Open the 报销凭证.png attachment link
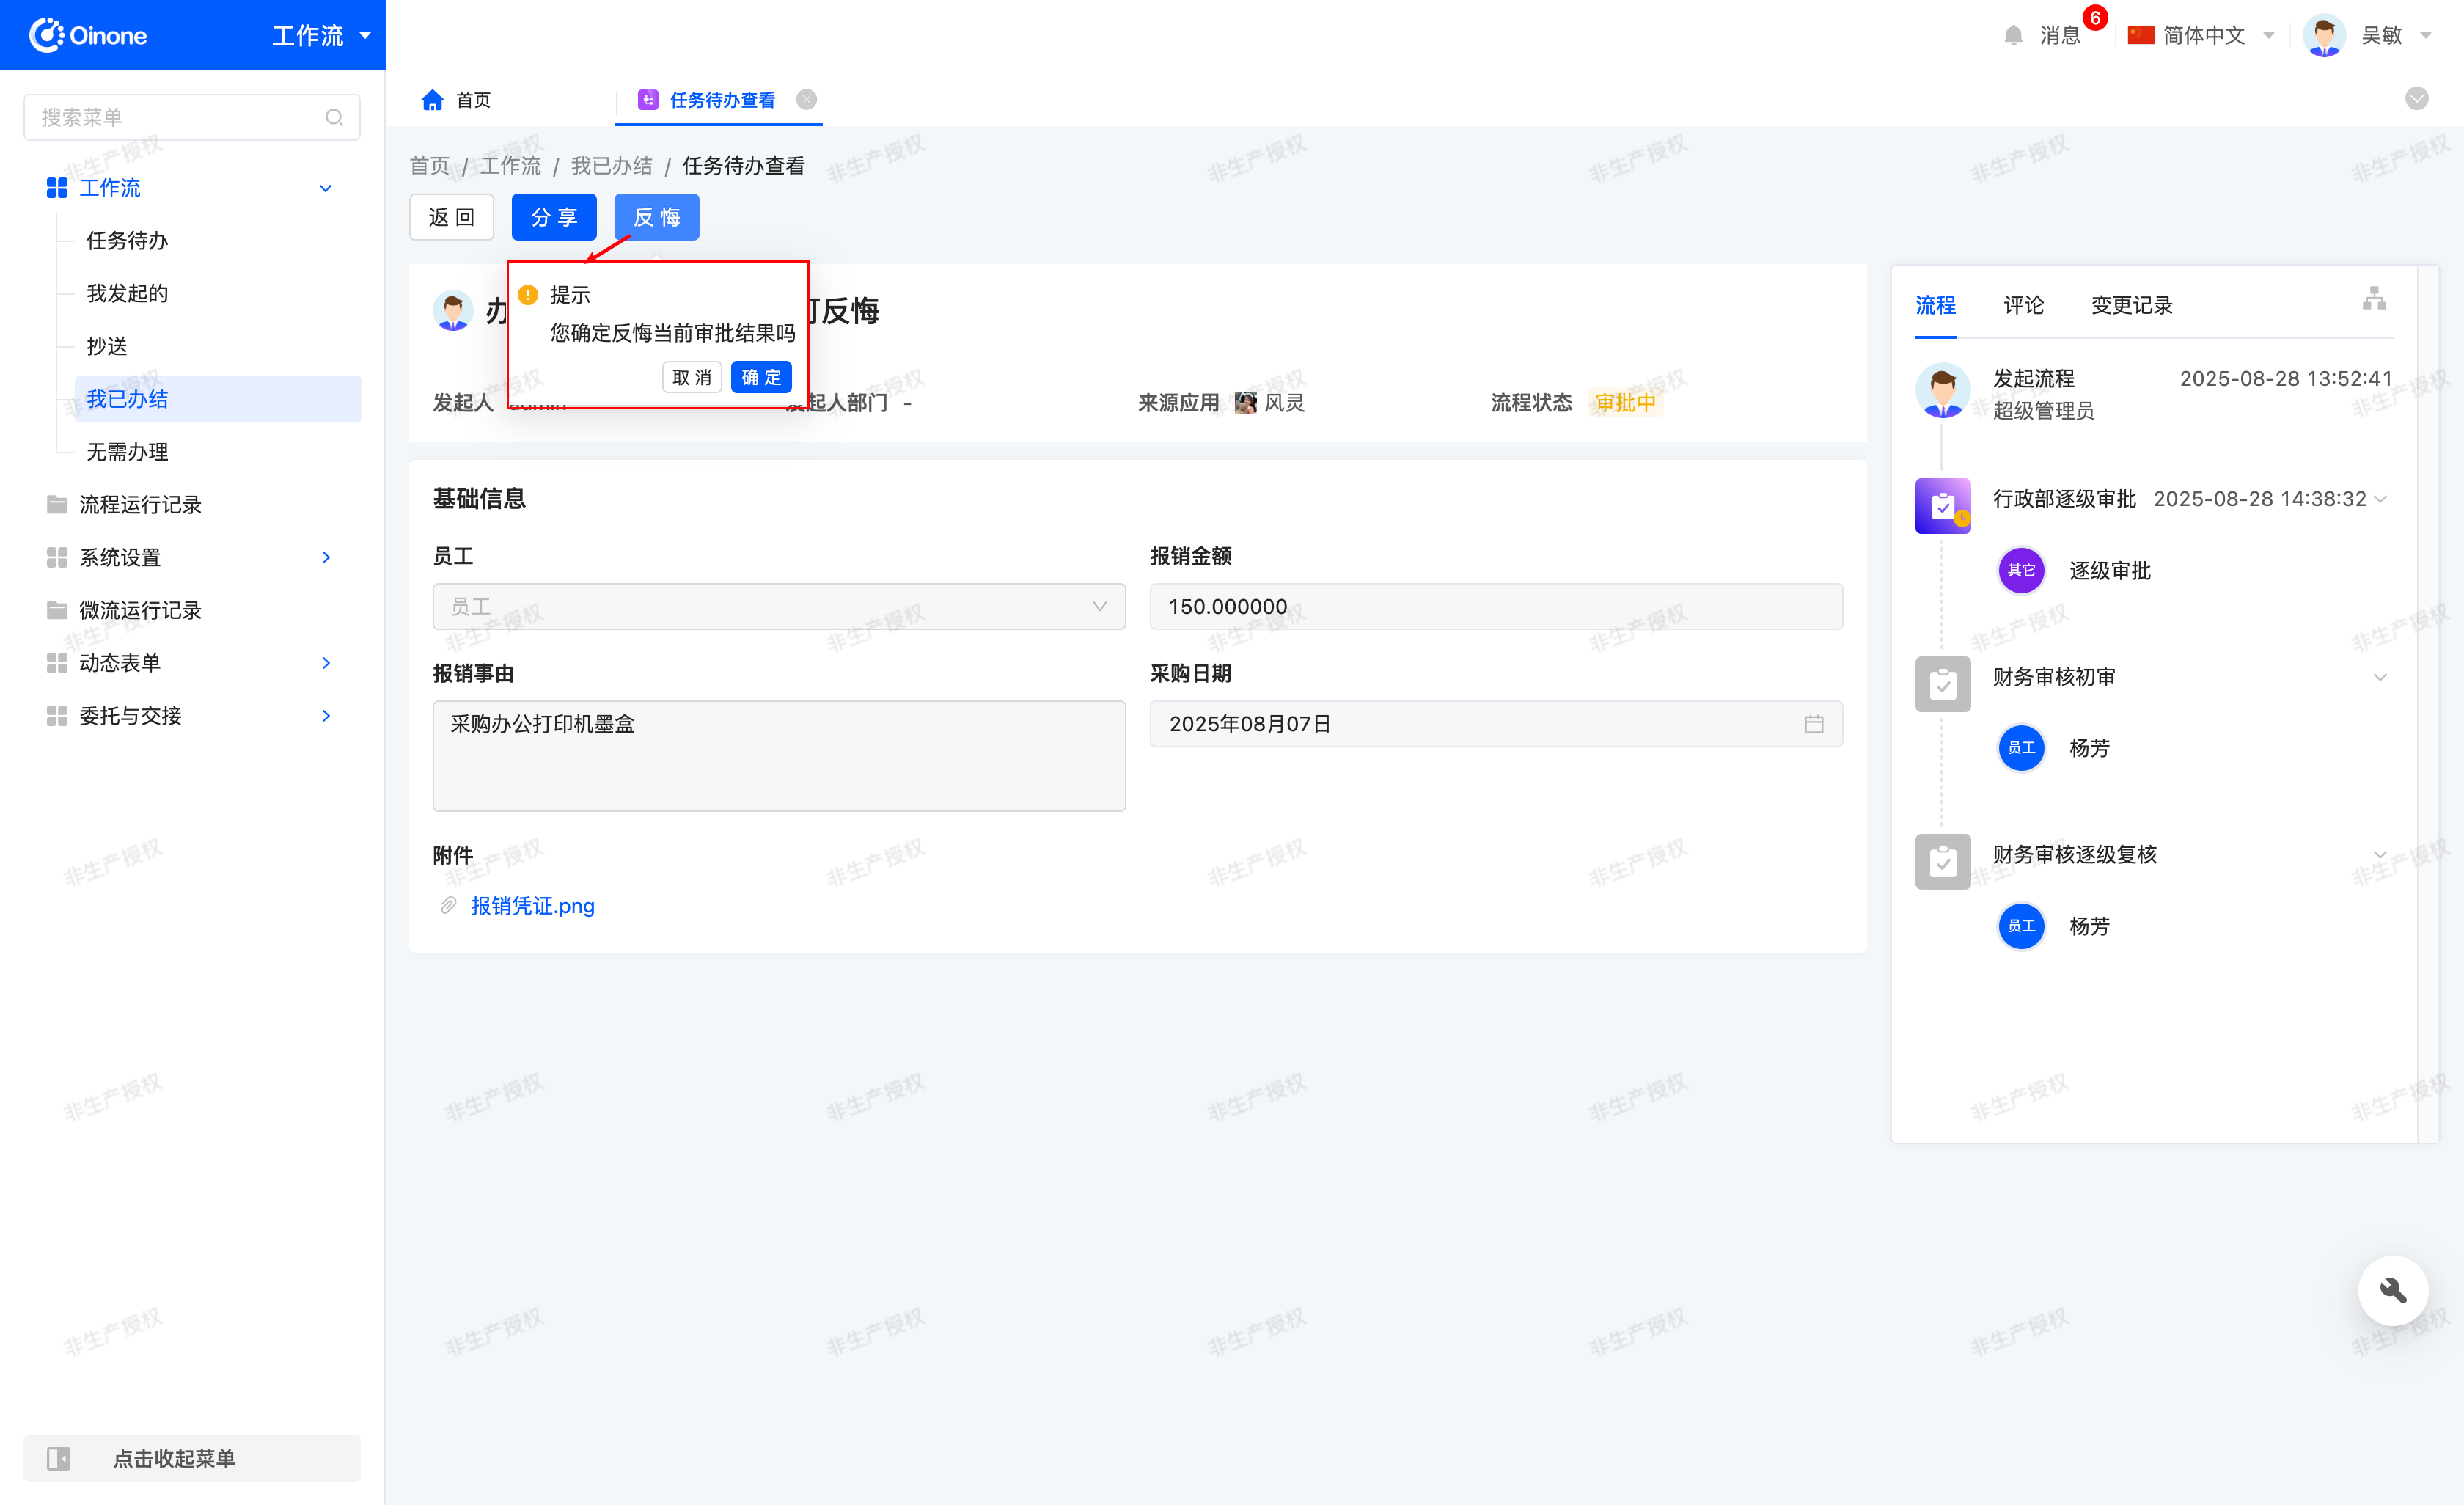 [532, 906]
